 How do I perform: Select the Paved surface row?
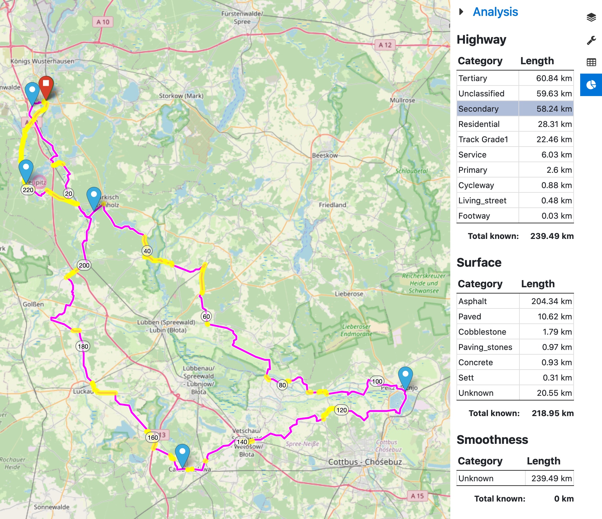pos(515,317)
